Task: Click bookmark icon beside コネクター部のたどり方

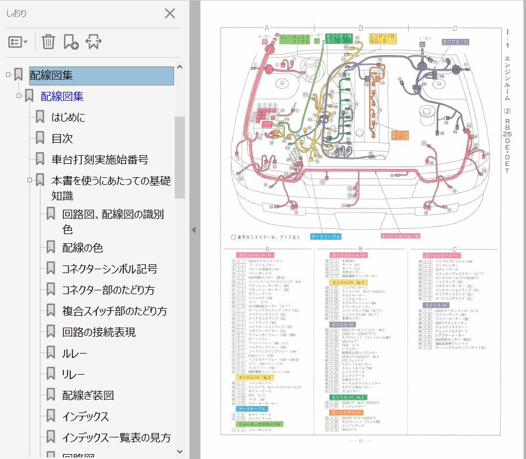Action: pyautogui.click(x=51, y=289)
